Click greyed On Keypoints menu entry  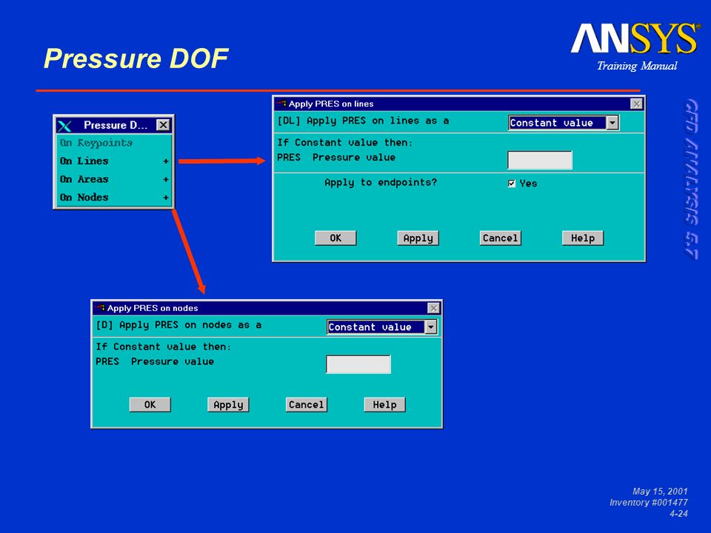(114, 143)
